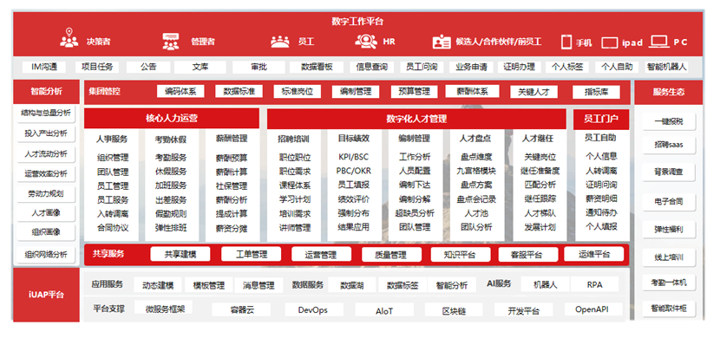Open the IM沟通 item
The width and height of the screenshot is (720, 338).
point(44,67)
